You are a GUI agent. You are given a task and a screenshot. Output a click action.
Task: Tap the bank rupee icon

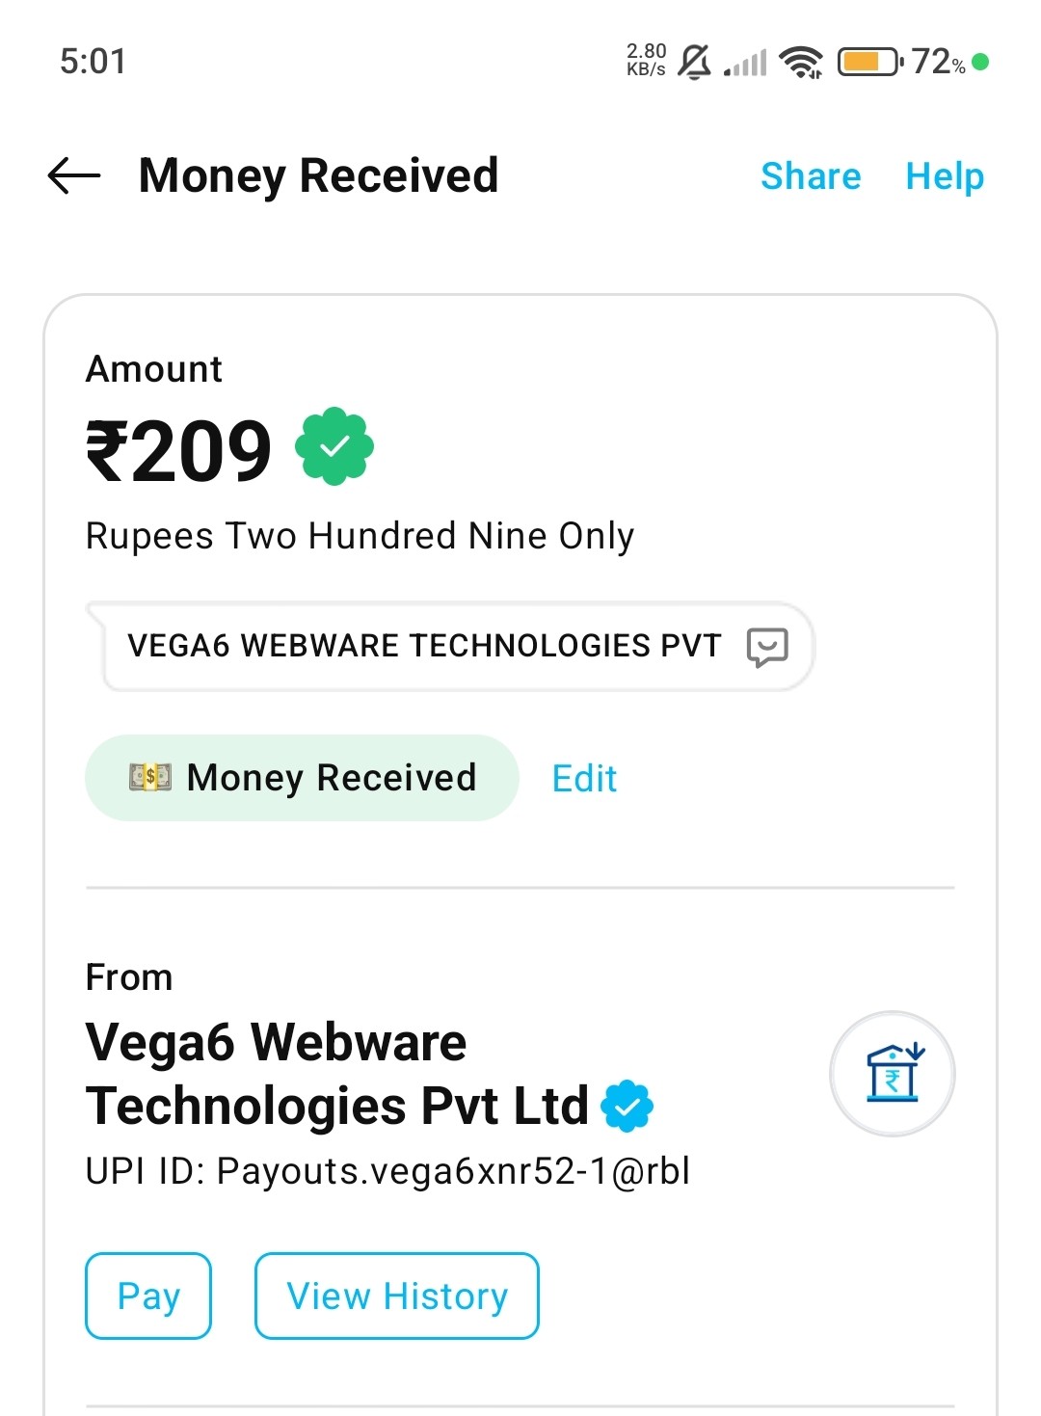(x=893, y=1074)
